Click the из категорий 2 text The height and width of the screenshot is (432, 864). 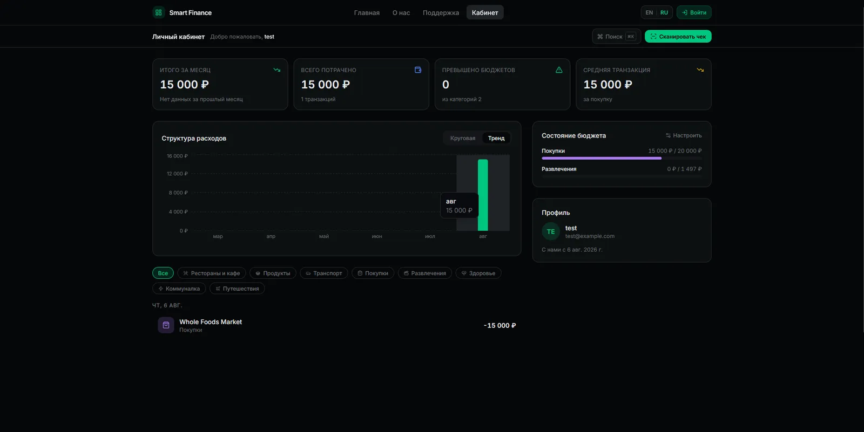coord(462,99)
